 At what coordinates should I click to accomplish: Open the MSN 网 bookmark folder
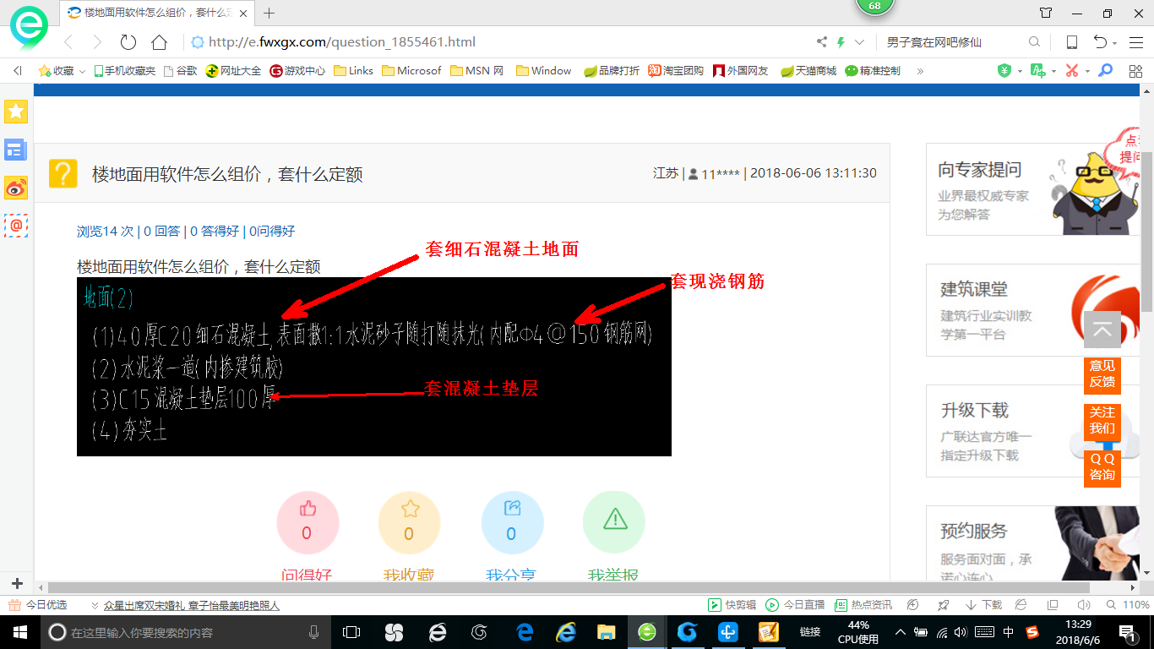coord(477,71)
